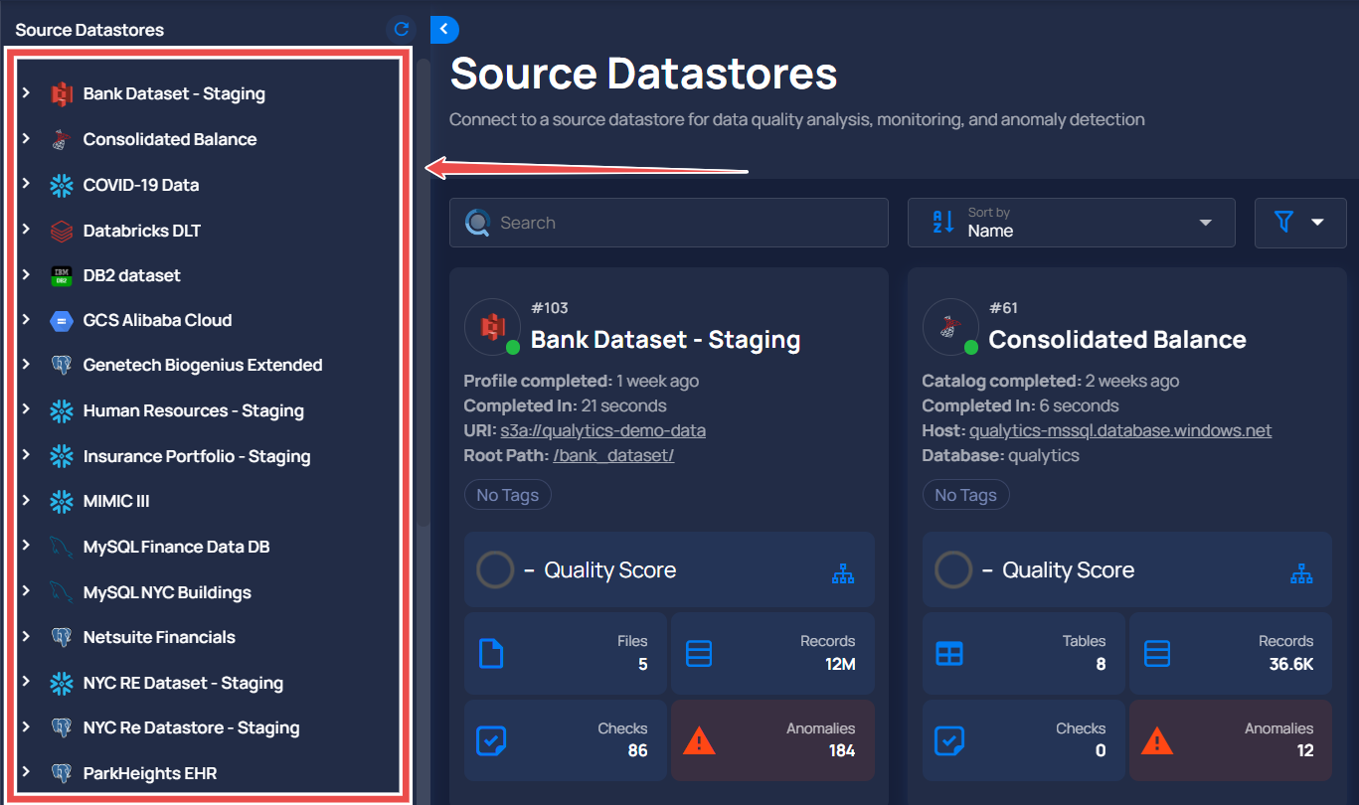Viewport: 1359px width, 805px height.
Task: Click the Insurance Portfolio - Staging Snowflake icon
Action: (x=62, y=457)
